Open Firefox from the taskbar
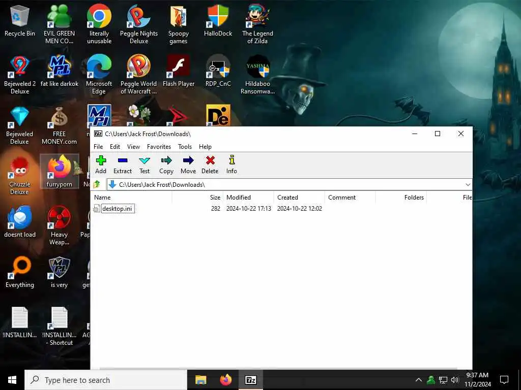The width and height of the screenshot is (521, 390). pos(225,380)
